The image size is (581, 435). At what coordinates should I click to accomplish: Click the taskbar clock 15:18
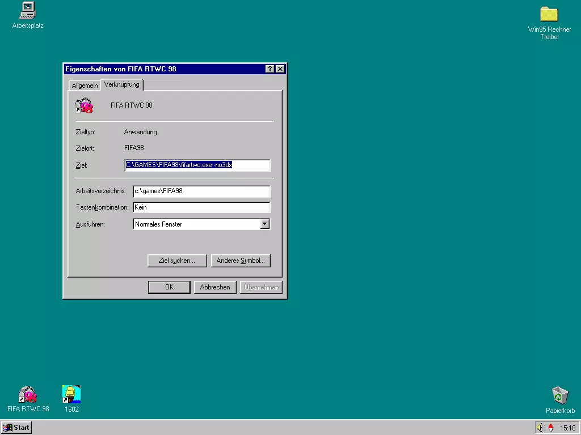[567, 428]
